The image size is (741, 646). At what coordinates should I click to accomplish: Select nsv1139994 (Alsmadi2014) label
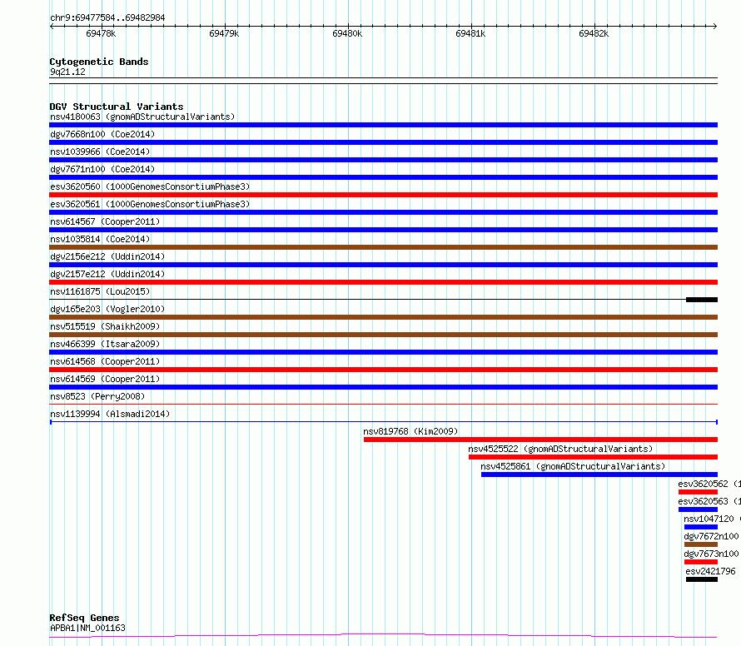click(110, 414)
